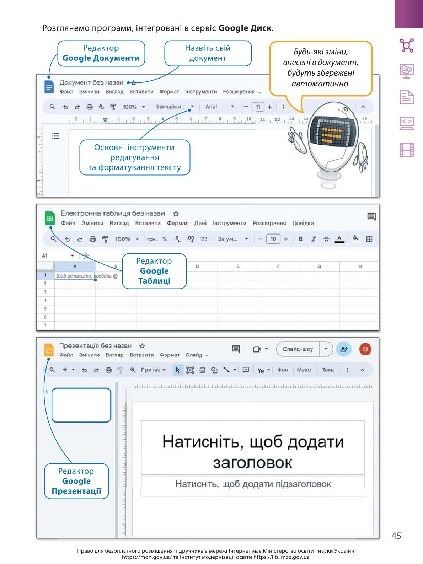Screen dimensions: 423x564
Task: Choose the Select cursor tool in Slides
Action: (178, 370)
